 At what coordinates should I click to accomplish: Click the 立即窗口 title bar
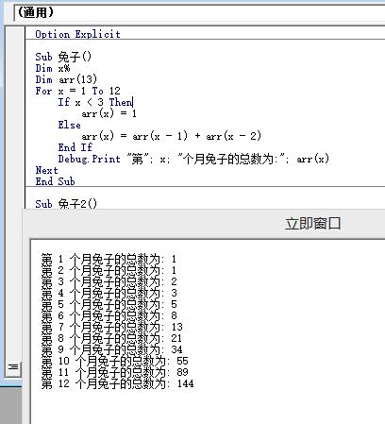[x=204, y=224]
